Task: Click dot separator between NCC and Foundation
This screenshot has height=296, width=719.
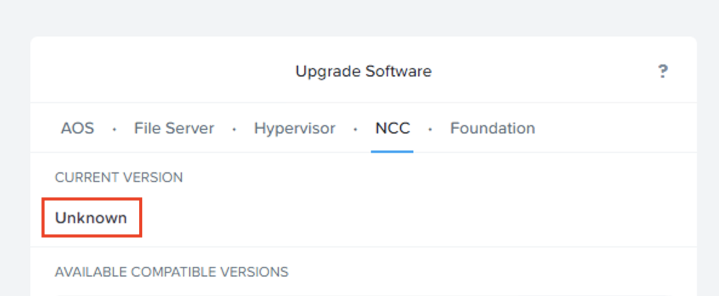Action: click(x=430, y=129)
